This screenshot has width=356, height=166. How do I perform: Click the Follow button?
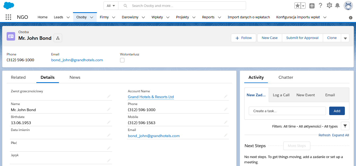pyautogui.click(x=243, y=38)
